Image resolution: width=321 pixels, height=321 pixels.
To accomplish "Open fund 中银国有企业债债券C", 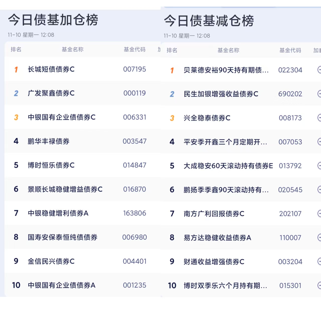I will 62,117.
